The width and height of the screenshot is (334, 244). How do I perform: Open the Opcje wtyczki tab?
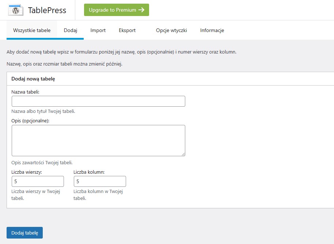(x=171, y=30)
